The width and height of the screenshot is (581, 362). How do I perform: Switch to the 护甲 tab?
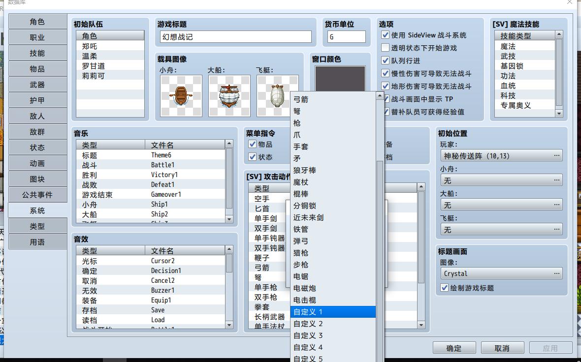pyautogui.click(x=37, y=100)
